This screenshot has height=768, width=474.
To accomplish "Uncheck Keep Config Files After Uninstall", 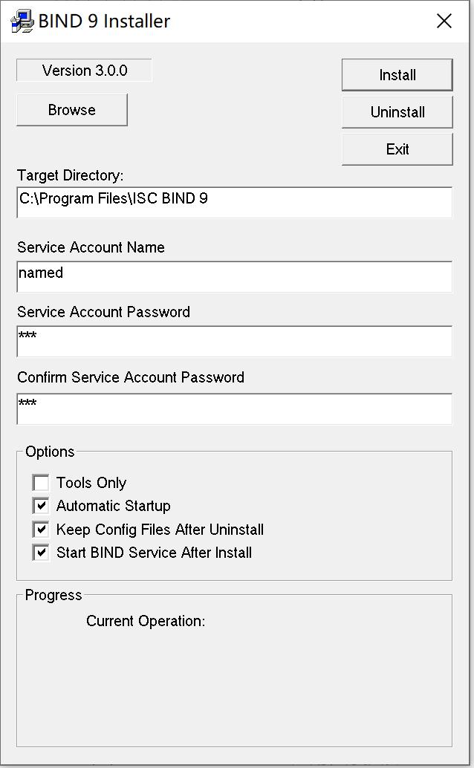I will click(41, 529).
